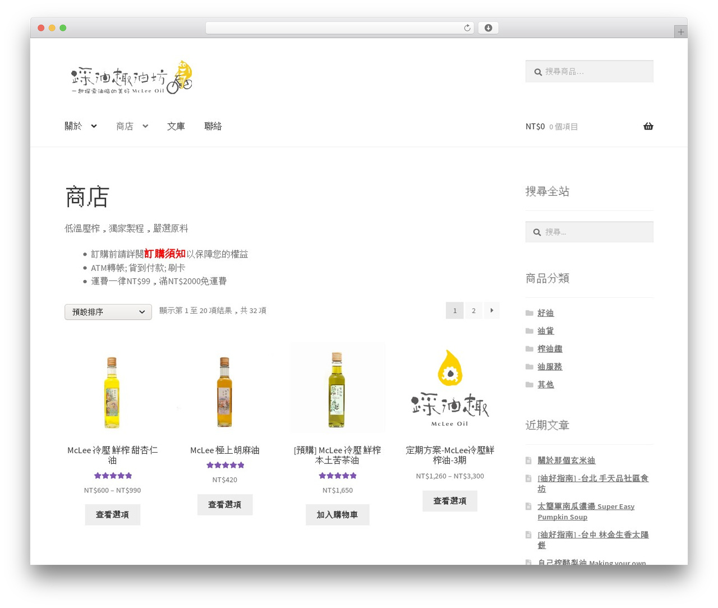Click the sidebar 搜尋 site search field
This screenshot has height=608, width=718.
coord(590,232)
